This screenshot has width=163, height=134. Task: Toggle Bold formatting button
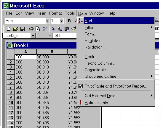tap(69, 21)
